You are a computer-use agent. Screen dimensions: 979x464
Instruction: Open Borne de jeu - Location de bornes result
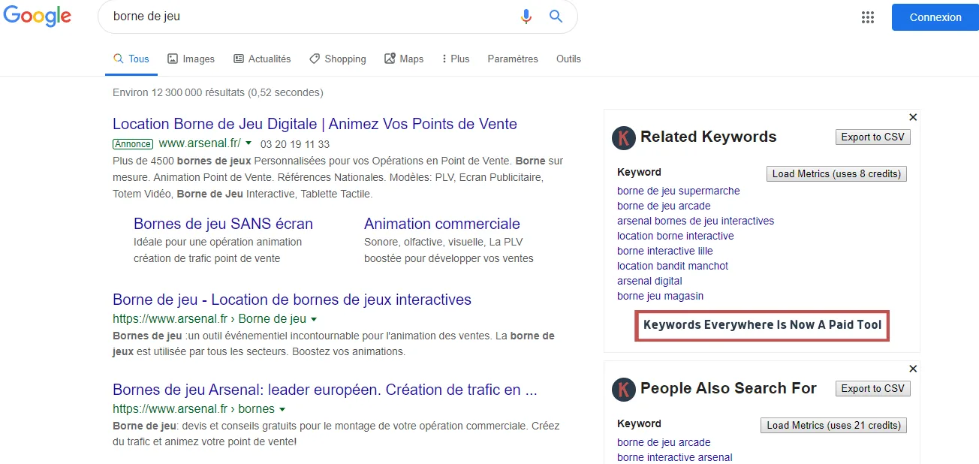coord(292,300)
